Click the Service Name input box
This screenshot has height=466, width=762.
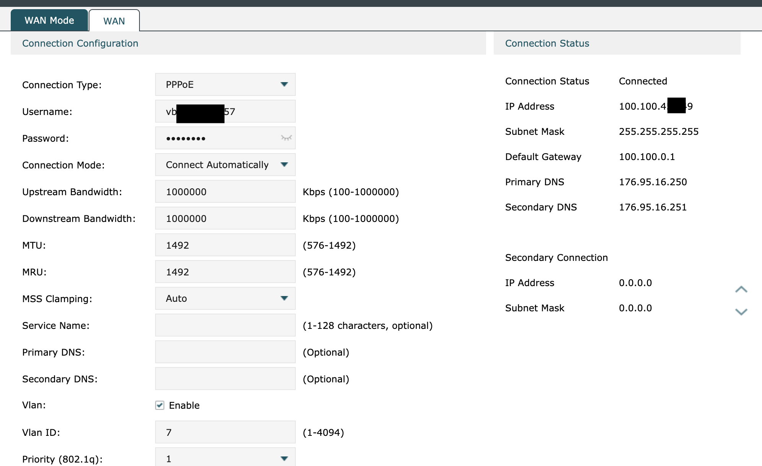click(225, 325)
